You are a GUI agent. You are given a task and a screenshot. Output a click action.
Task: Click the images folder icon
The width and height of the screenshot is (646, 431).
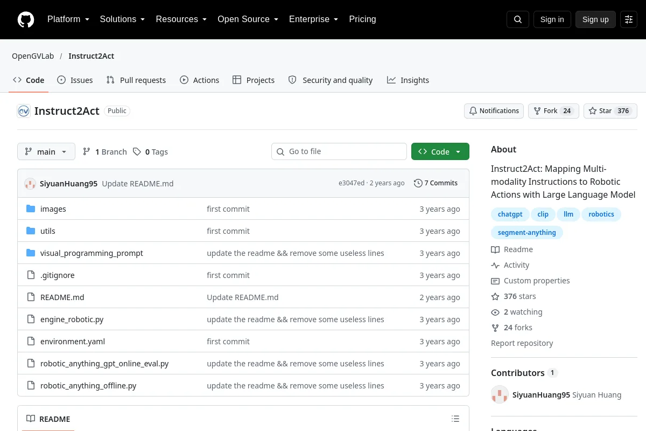[x=31, y=209]
